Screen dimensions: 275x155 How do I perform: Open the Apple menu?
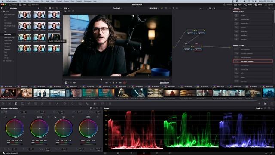point(3,1)
